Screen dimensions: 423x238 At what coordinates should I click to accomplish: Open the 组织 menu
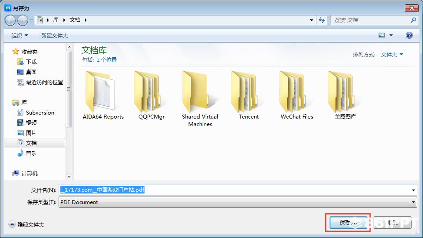point(19,35)
